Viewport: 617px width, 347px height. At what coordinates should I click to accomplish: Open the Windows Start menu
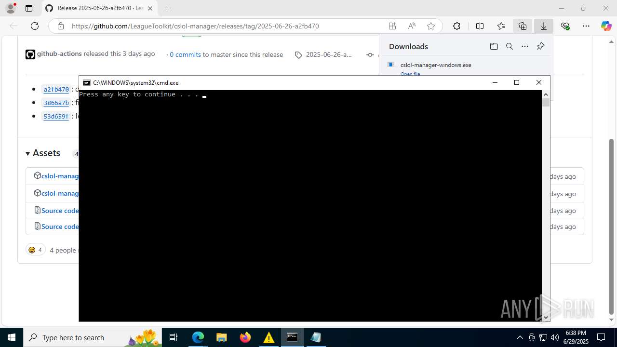12,337
